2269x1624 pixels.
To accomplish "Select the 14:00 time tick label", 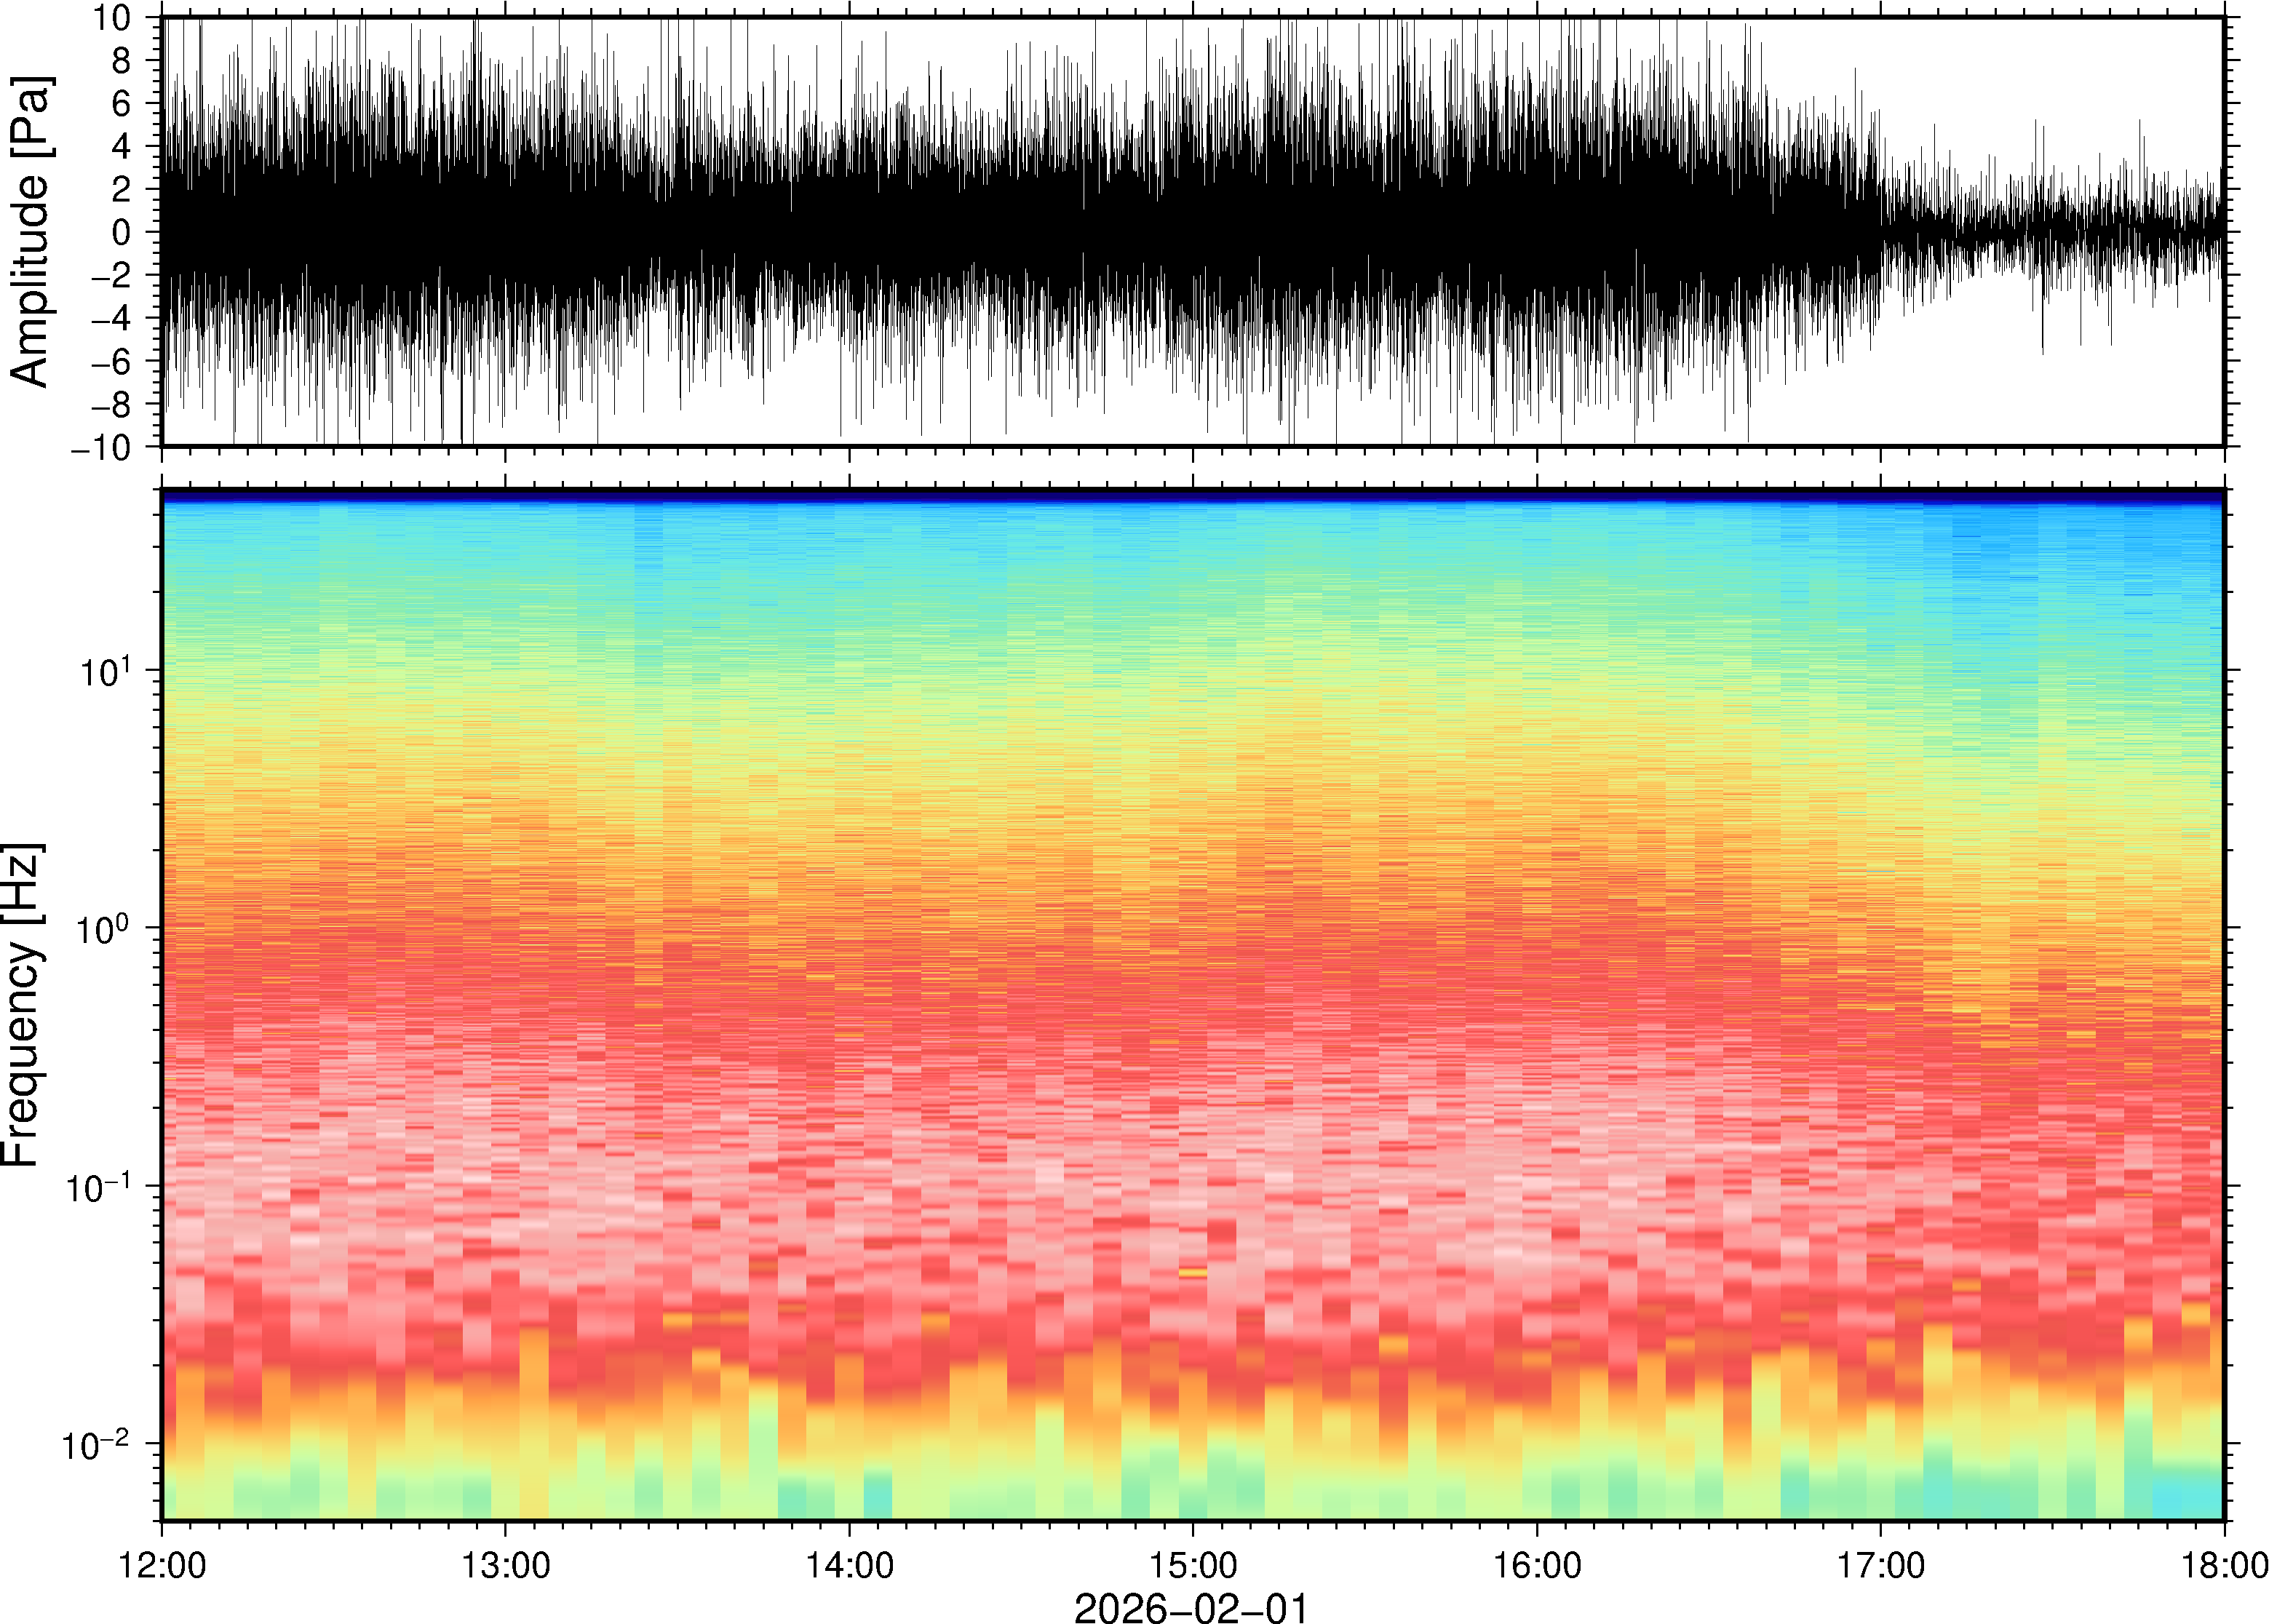I will [x=850, y=1564].
